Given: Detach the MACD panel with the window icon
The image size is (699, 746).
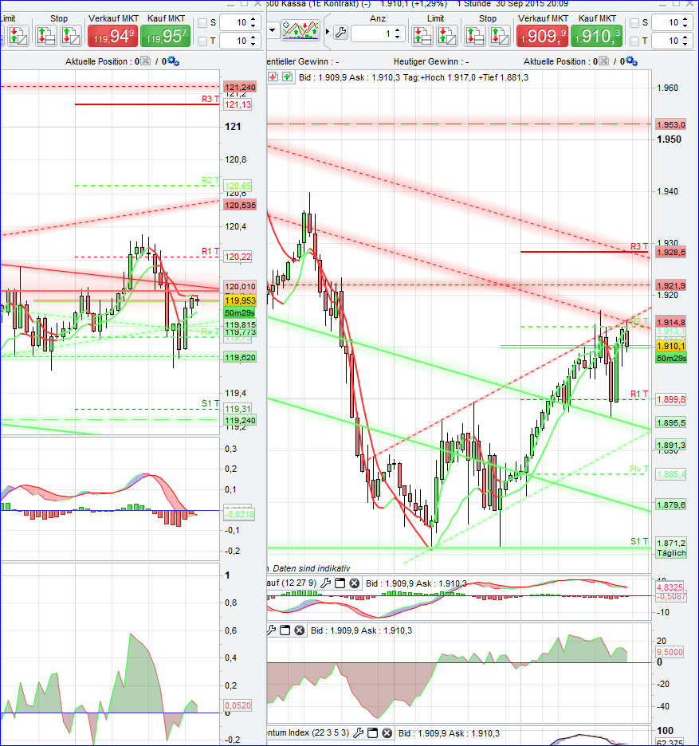Looking at the screenshot, I should point(340,584).
